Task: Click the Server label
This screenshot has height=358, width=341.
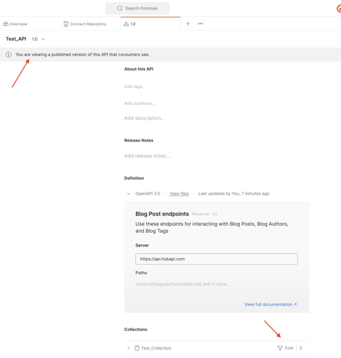Action: click(142, 245)
